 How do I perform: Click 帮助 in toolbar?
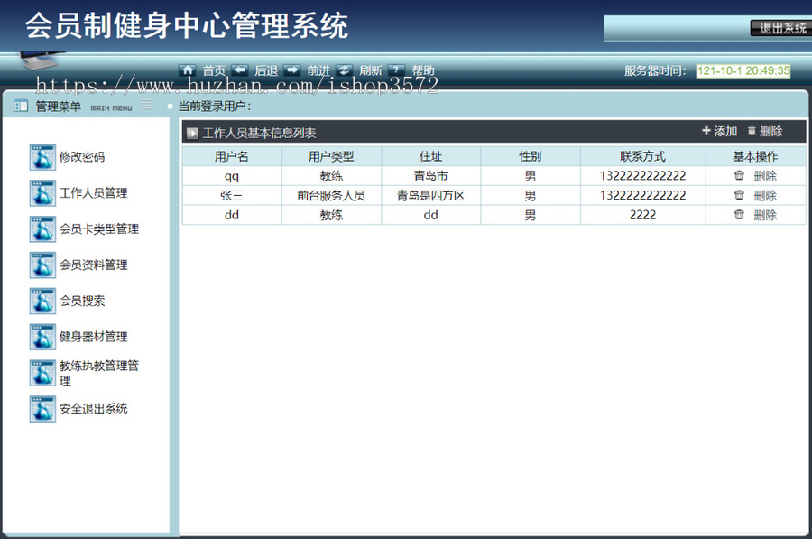[423, 70]
